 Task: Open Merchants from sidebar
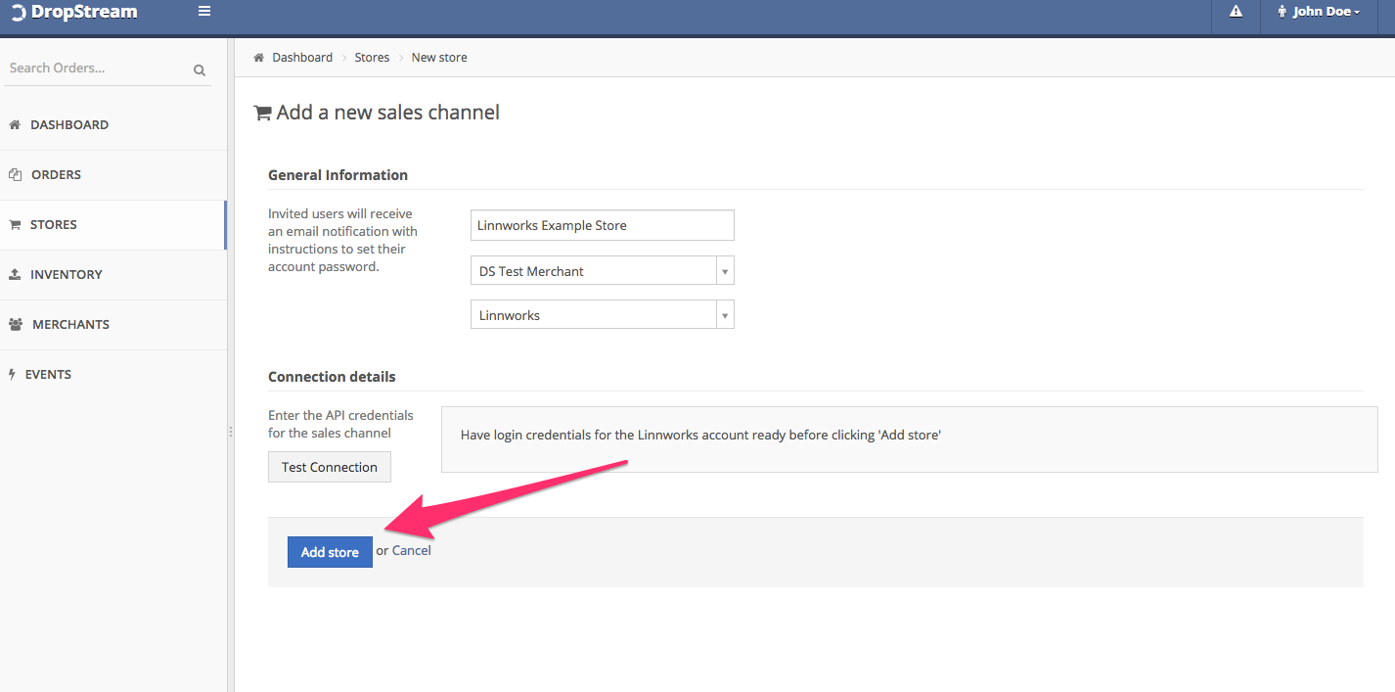[112, 325]
